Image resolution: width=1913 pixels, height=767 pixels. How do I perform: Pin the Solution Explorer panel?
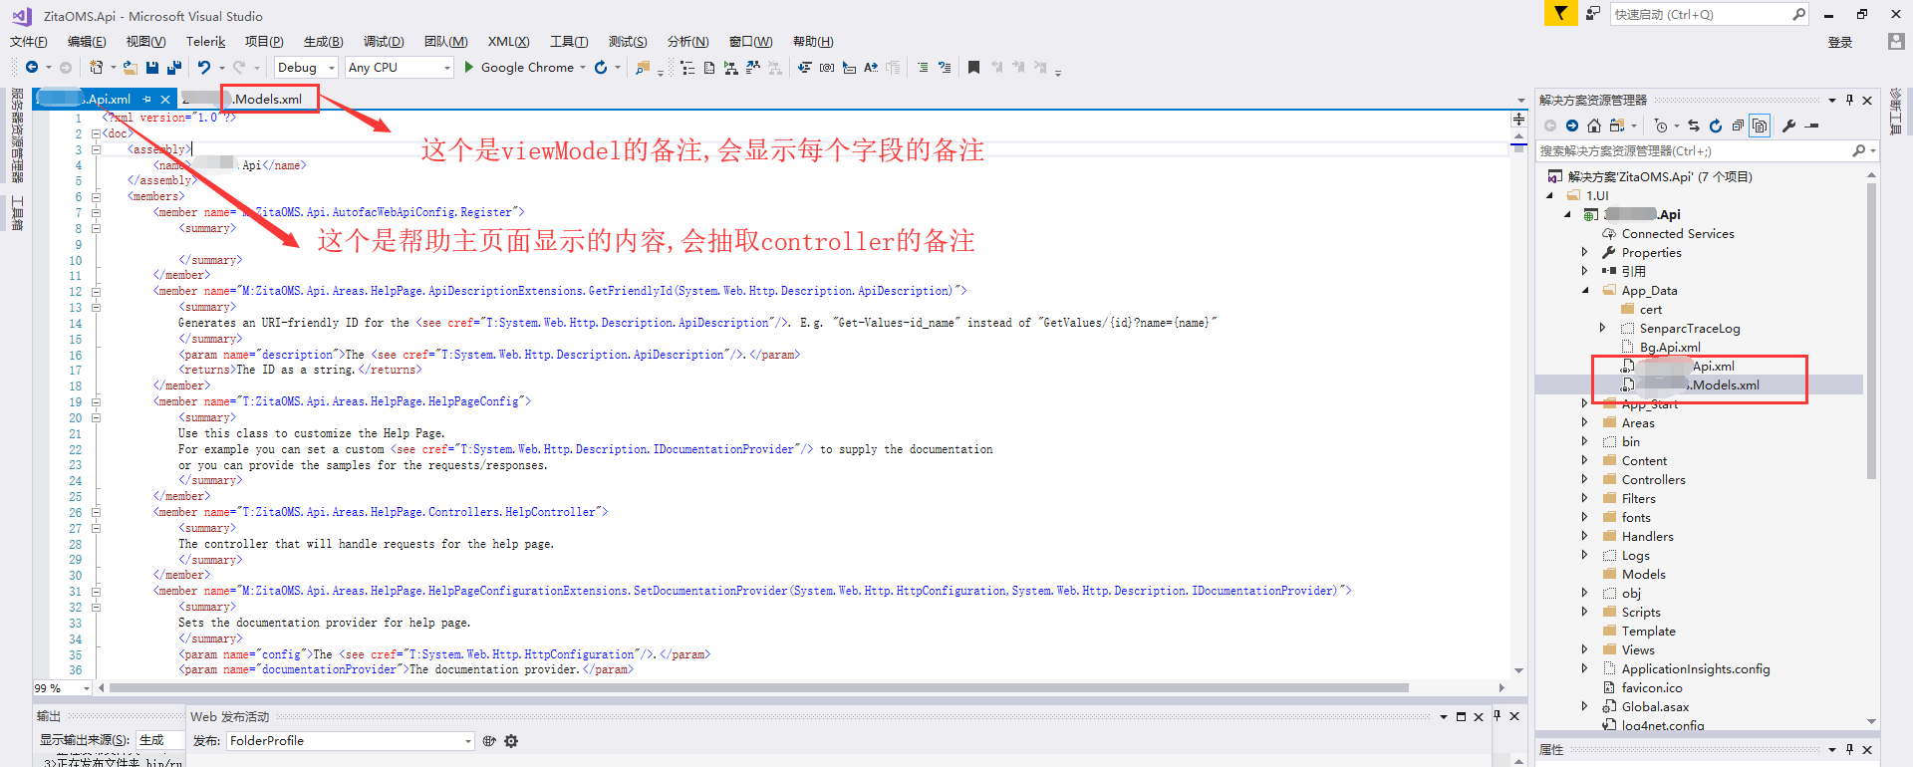click(x=1849, y=100)
